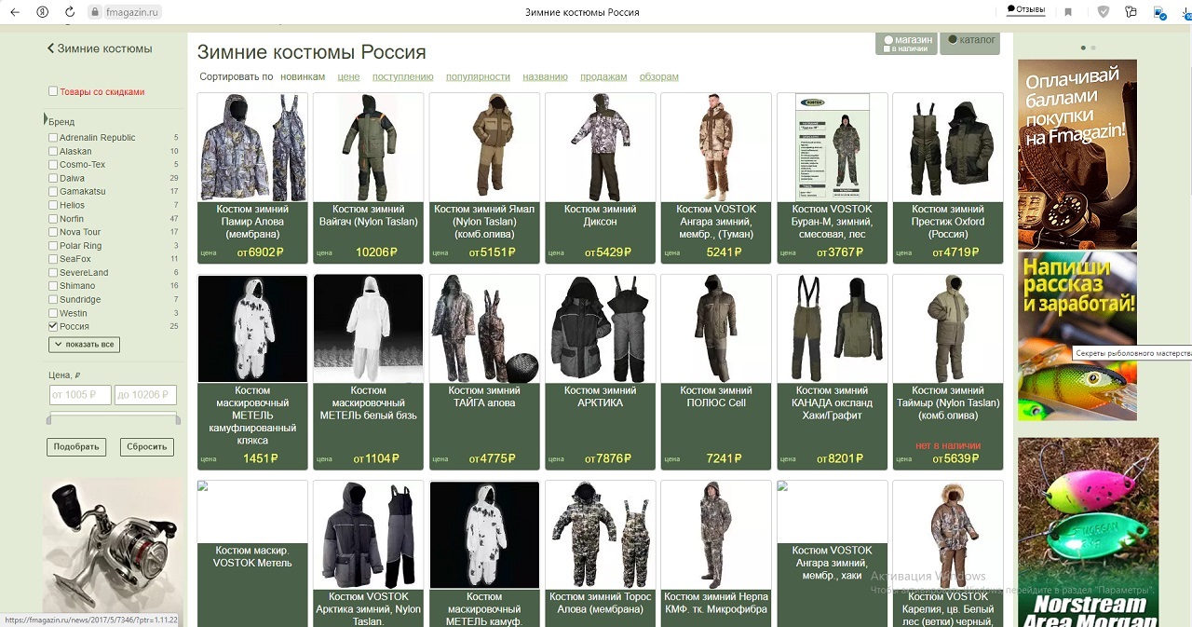Open the Norstream Area Morgan banner

pyautogui.click(x=1088, y=532)
